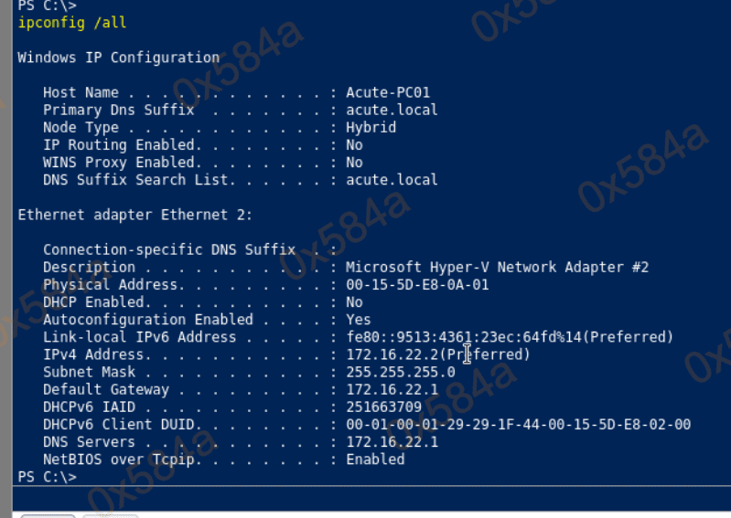Viewport: 731px width, 518px height.
Task: Click the Windows IP Configuration heading
Action: tap(118, 58)
